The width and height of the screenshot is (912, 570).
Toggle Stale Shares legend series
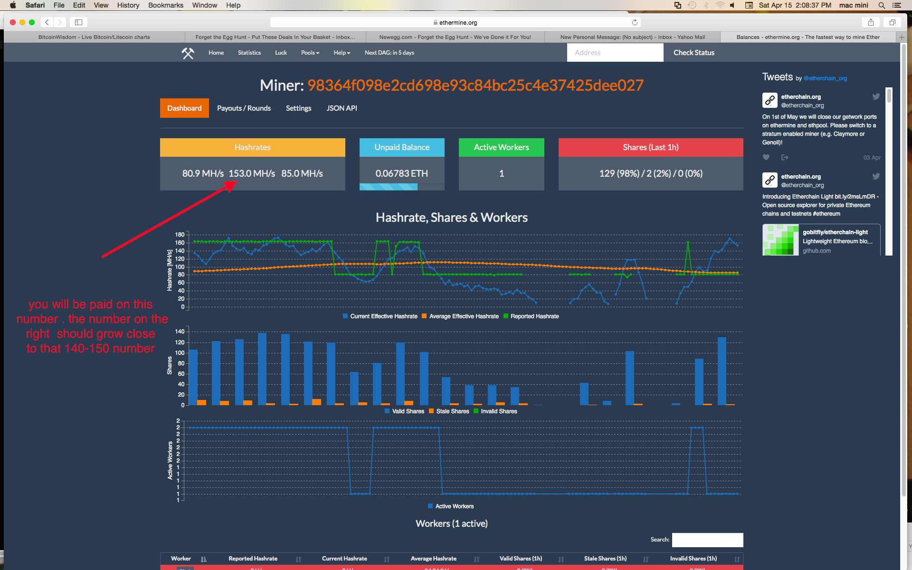(x=449, y=411)
